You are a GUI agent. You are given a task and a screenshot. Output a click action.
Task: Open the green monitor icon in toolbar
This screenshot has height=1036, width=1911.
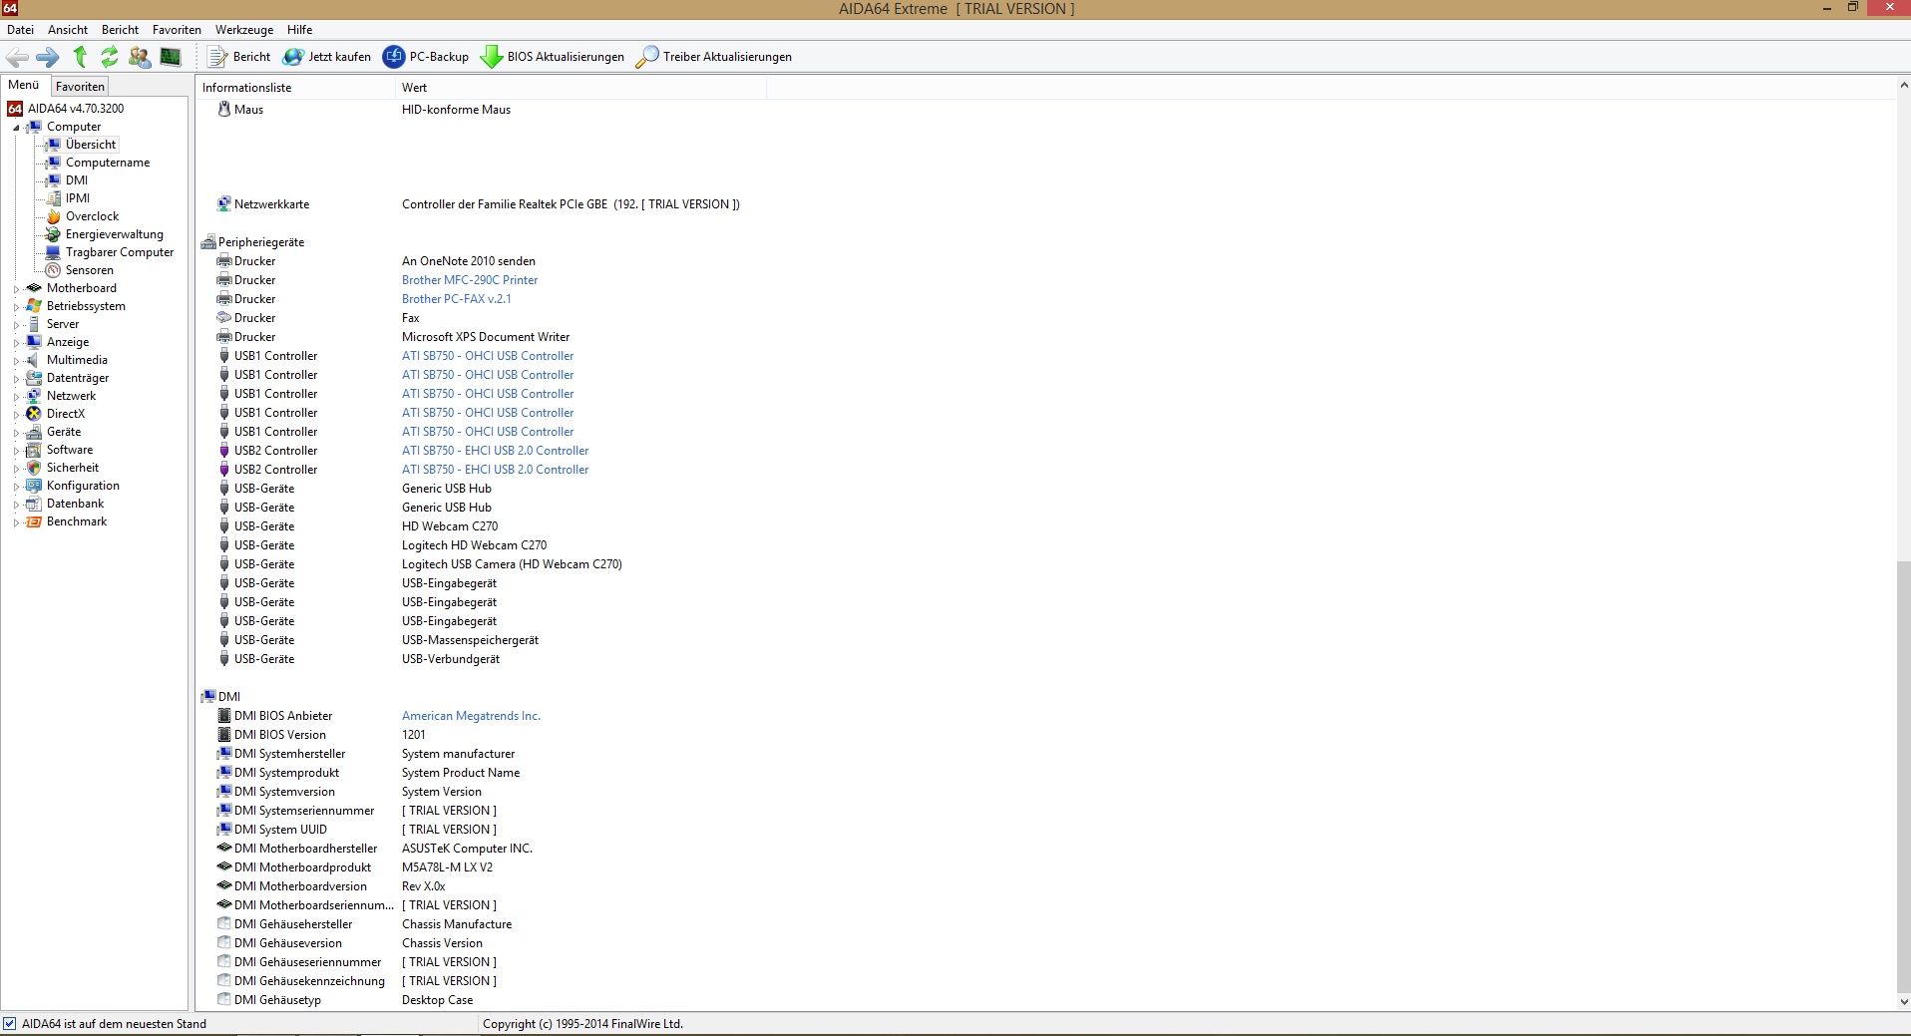pyautogui.click(x=171, y=57)
